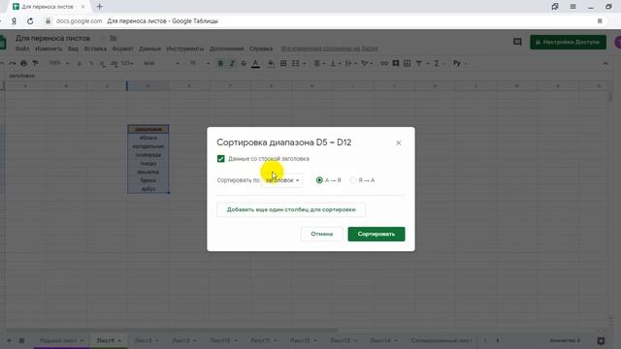Open a new browser tab with plus
Viewport: 621px width, 349px height.
[99, 7]
